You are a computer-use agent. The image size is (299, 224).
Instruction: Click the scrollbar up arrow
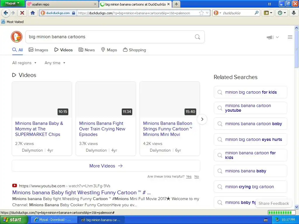pyautogui.click(x=297, y=28)
